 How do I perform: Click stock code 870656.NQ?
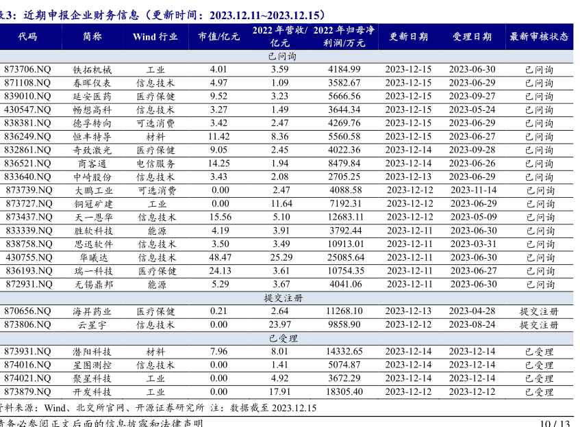click(27, 311)
